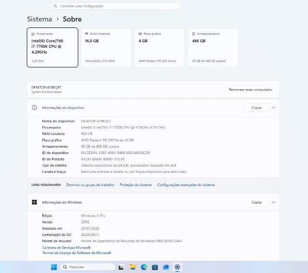The height and width of the screenshot is (273, 308).
Task: Click the Placa gráfica card icon
Action: [x=140, y=34]
